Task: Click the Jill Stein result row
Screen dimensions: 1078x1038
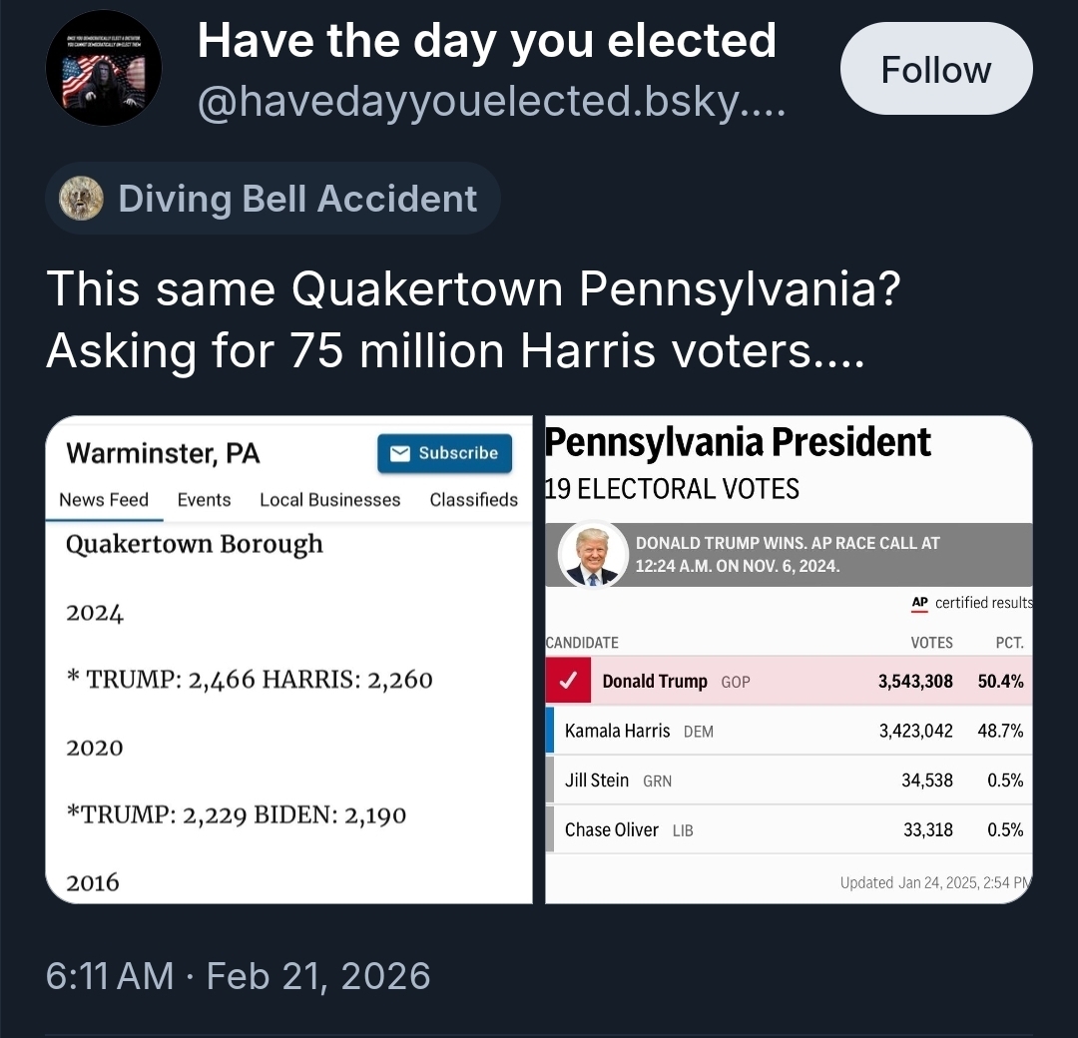Action: click(x=789, y=780)
